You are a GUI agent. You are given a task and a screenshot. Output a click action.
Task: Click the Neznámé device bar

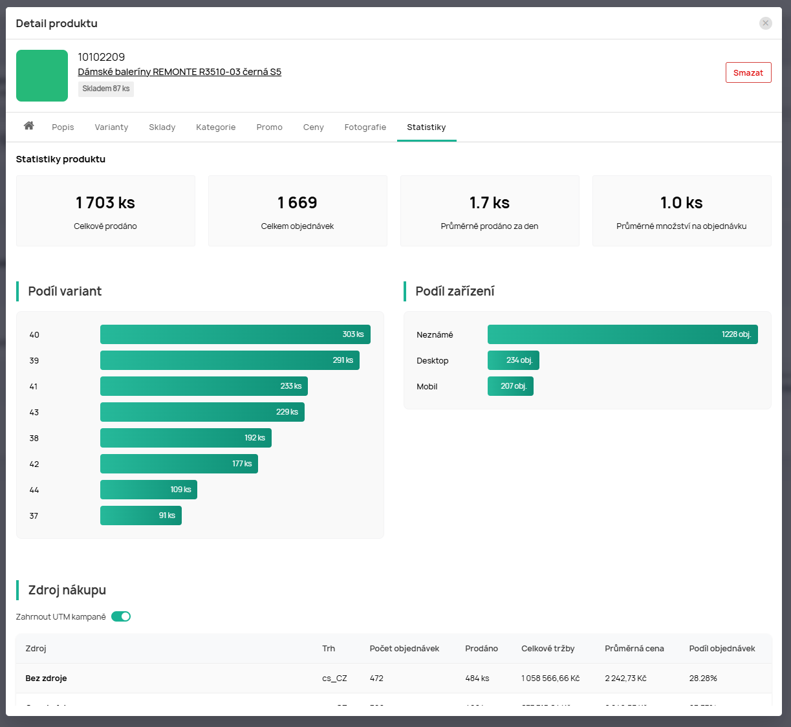pos(622,334)
